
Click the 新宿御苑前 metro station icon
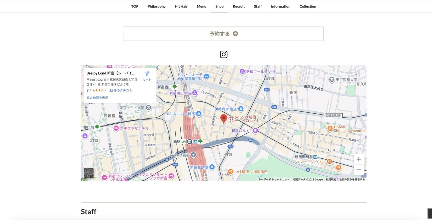pyautogui.click(x=315, y=157)
